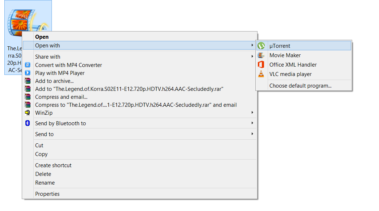Select Open with menu entry
The height and width of the screenshot is (211, 379).
pyautogui.click(x=140, y=45)
